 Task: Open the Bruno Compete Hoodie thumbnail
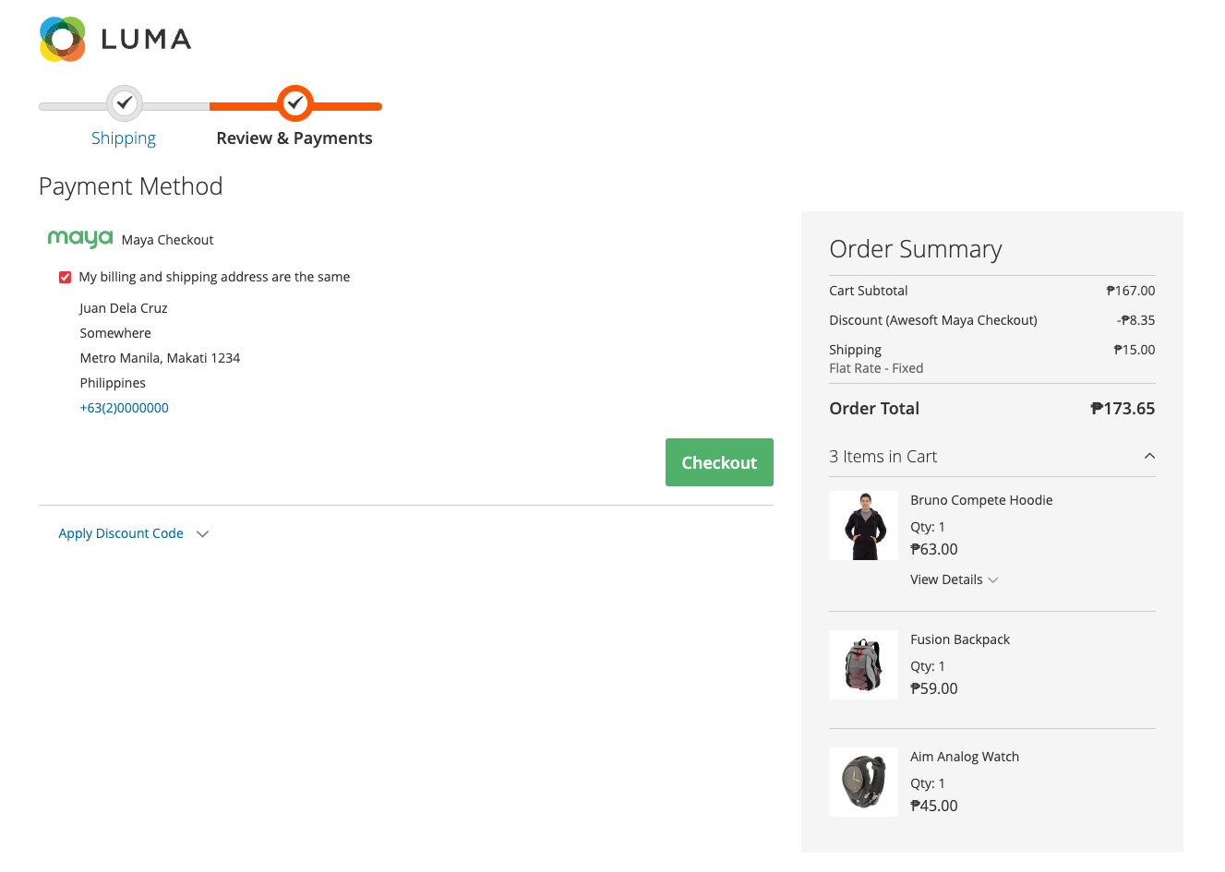tap(863, 526)
